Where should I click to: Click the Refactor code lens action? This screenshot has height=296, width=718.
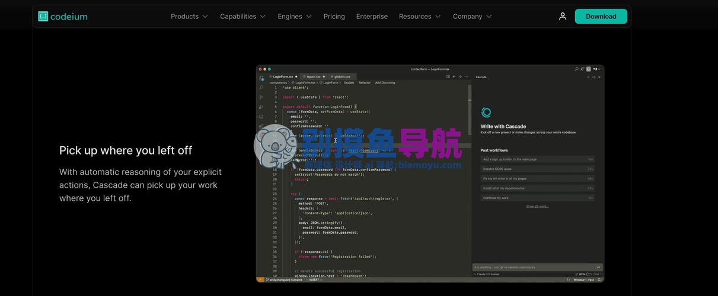point(365,83)
